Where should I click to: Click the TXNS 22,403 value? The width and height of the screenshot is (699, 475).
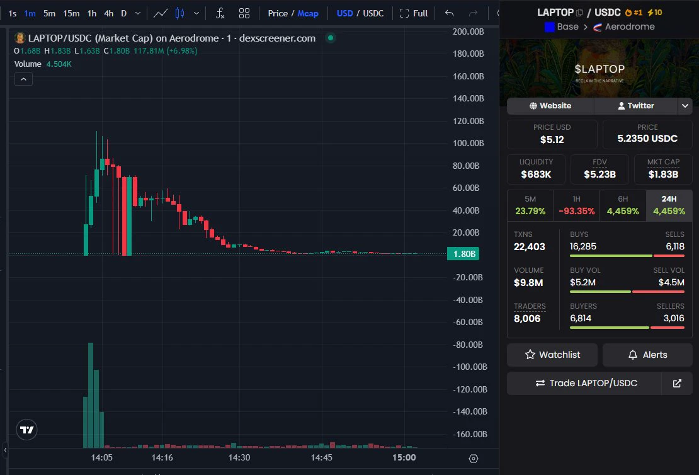(x=529, y=247)
